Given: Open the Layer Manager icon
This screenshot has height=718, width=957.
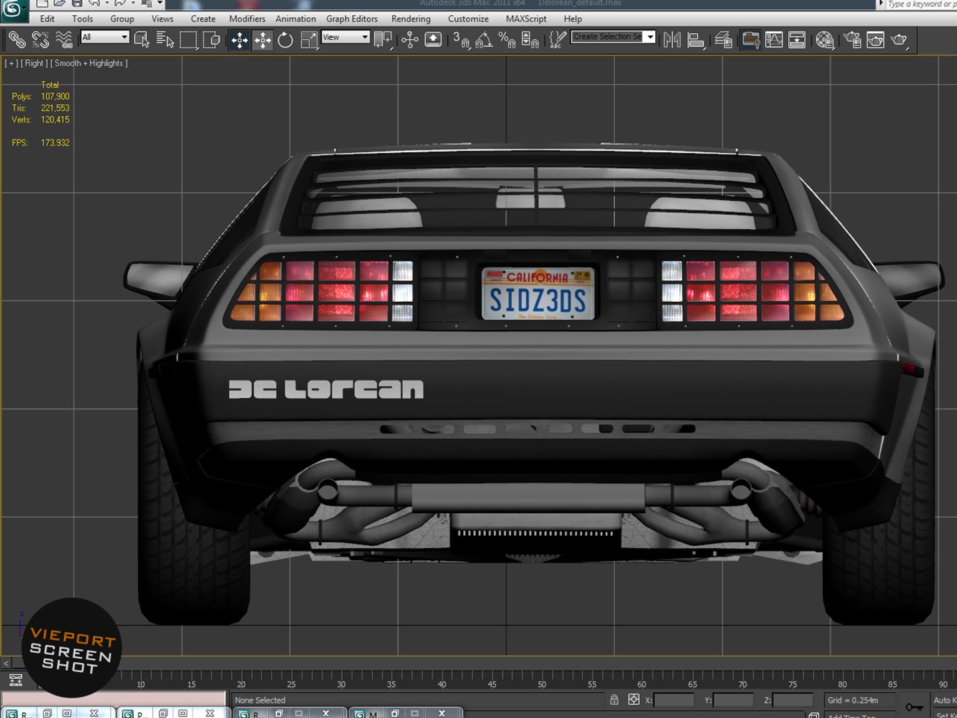Looking at the screenshot, I should (x=723, y=40).
